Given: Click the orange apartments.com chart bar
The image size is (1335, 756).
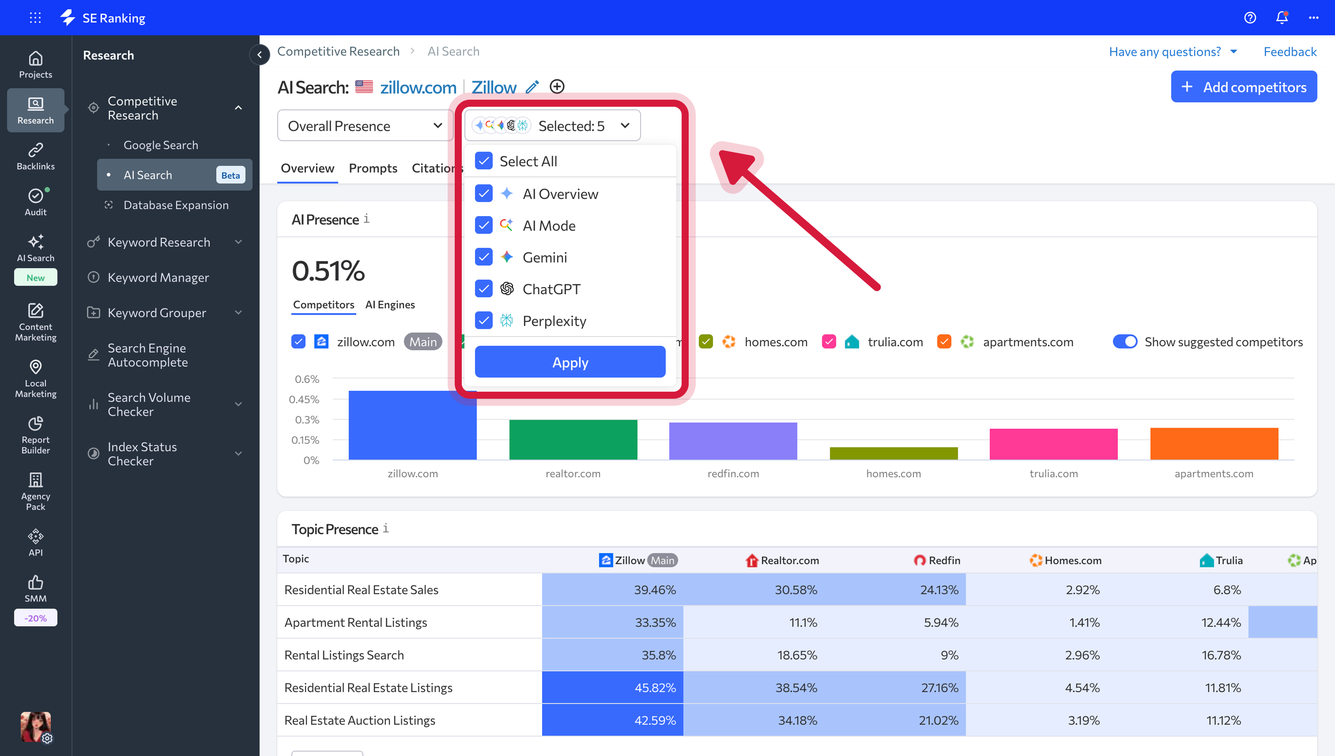Looking at the screenshot, I should [1214, 444].
